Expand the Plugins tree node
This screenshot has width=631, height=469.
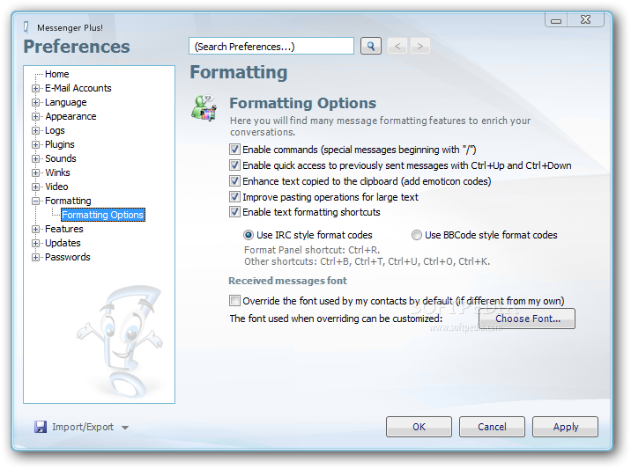click(36, 144)
